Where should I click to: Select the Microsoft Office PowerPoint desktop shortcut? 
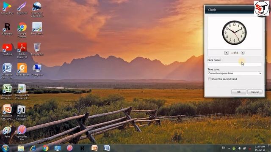[7, 112]
